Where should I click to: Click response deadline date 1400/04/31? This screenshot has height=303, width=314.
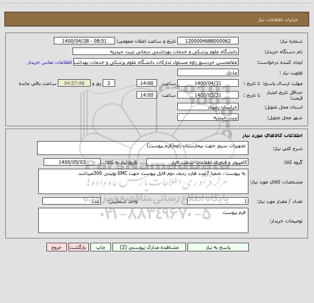click(x=208, y=83)
